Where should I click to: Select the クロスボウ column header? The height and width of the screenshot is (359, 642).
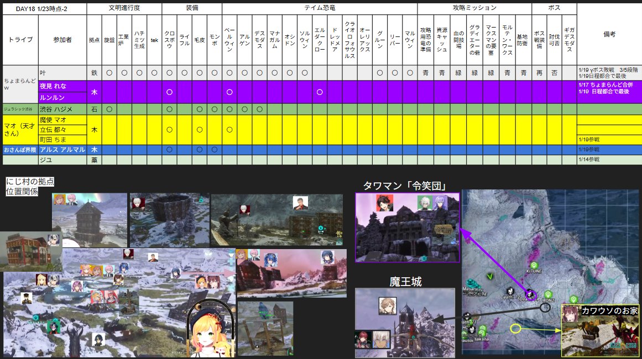[170, 40]
